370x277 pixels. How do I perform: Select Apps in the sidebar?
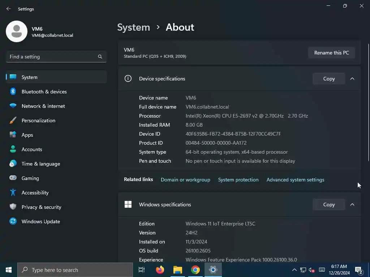56,135
